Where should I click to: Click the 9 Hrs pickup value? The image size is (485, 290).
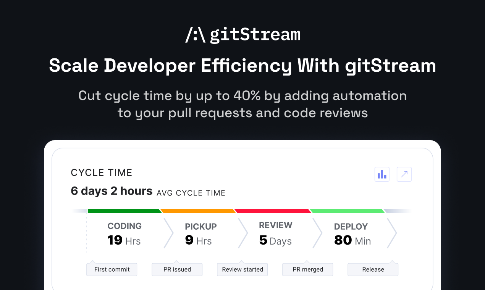198,240
